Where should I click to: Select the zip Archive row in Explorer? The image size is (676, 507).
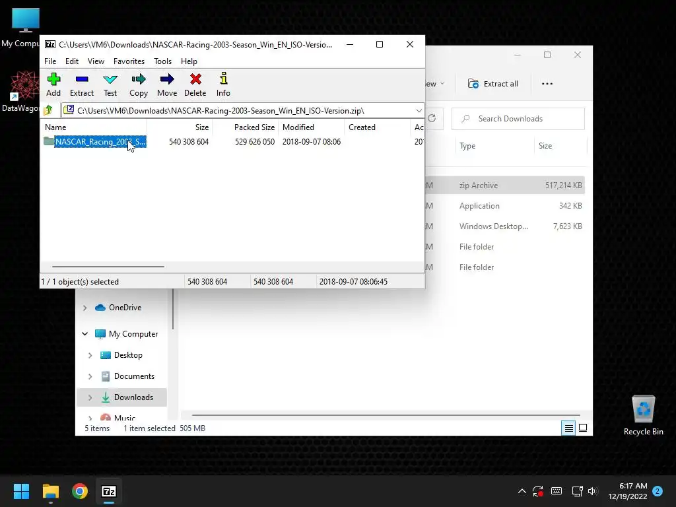(504, 186)
